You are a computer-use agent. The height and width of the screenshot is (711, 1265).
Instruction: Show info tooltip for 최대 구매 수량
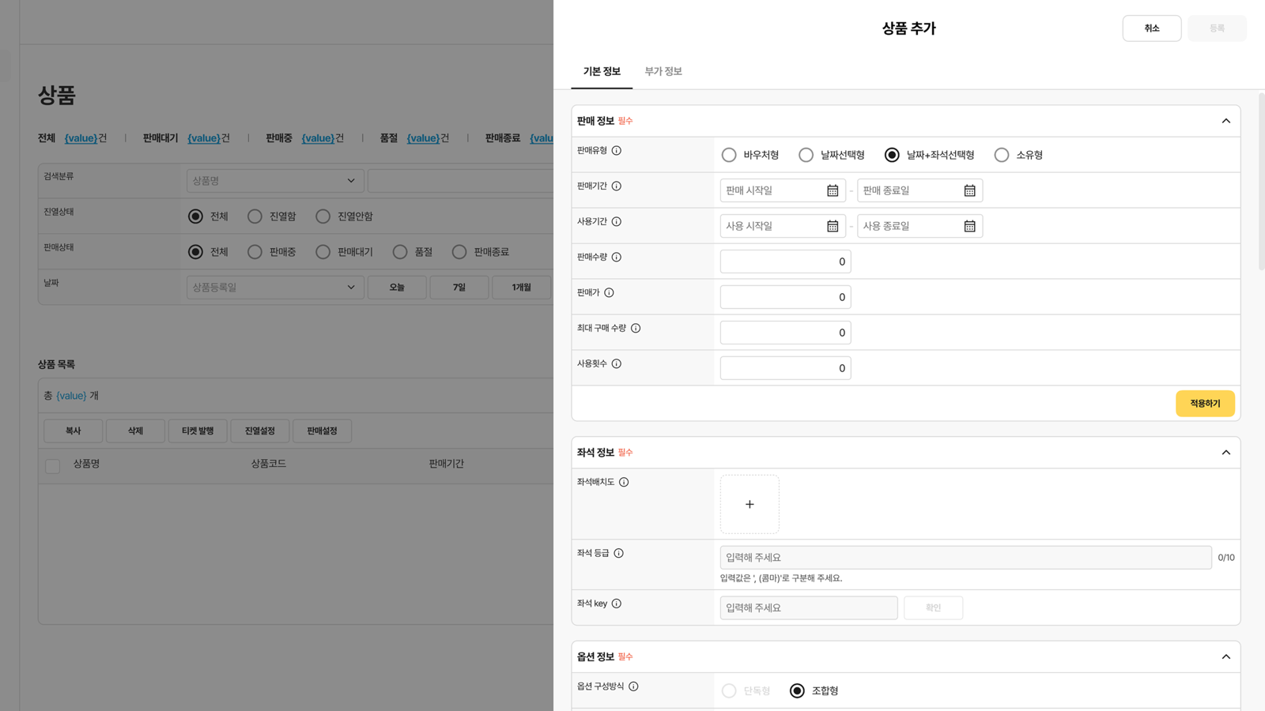click(636, 328)
